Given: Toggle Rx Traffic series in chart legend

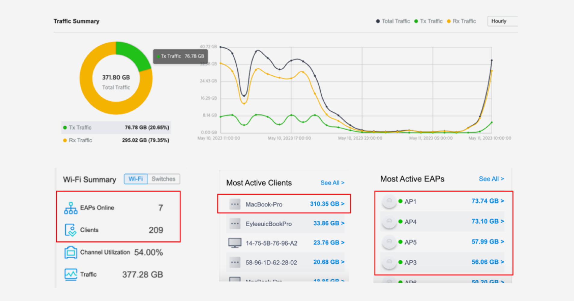Looking at the screenshot, I should [x=461, y=21].
